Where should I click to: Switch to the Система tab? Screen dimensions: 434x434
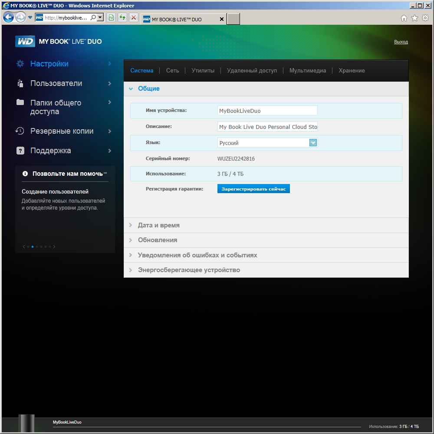142,71
